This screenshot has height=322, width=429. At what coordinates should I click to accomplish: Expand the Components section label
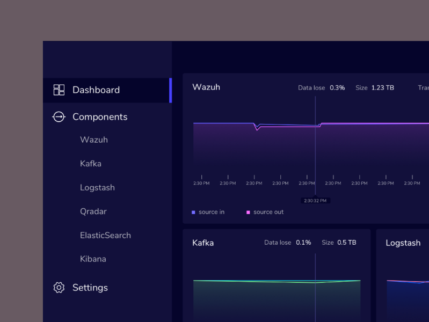[100, 117]
